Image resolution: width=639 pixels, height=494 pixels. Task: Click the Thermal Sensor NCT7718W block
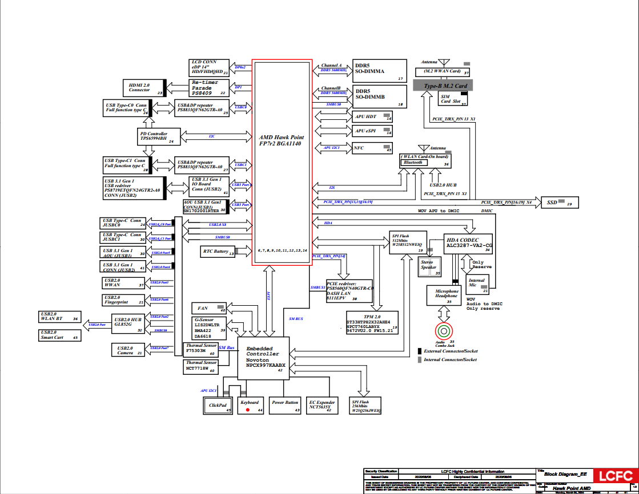[200, 367]
